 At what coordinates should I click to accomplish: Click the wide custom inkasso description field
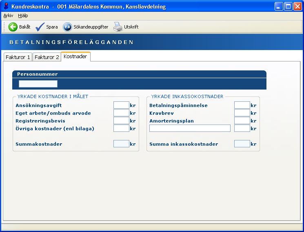coord(190,128)
